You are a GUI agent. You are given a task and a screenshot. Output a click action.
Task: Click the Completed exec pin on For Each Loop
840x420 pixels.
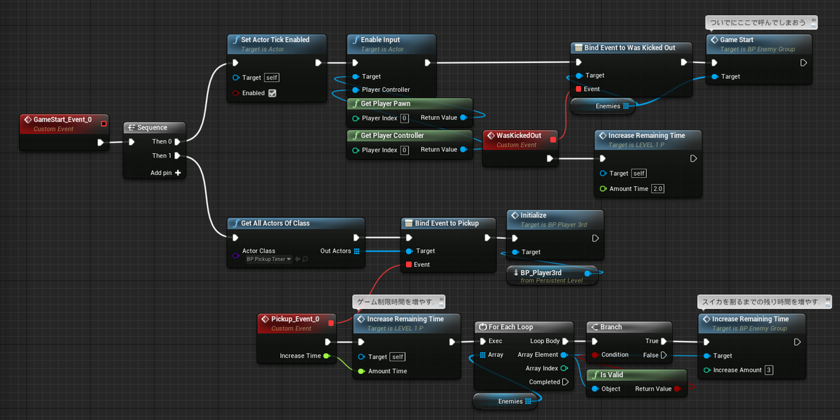[x=564, y=382]
